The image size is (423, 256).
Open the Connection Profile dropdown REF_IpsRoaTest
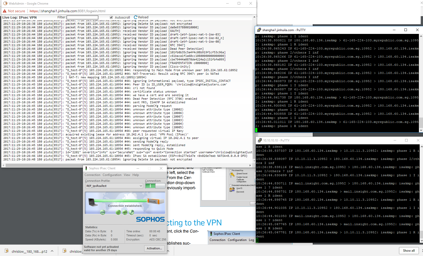coord(114,186)
